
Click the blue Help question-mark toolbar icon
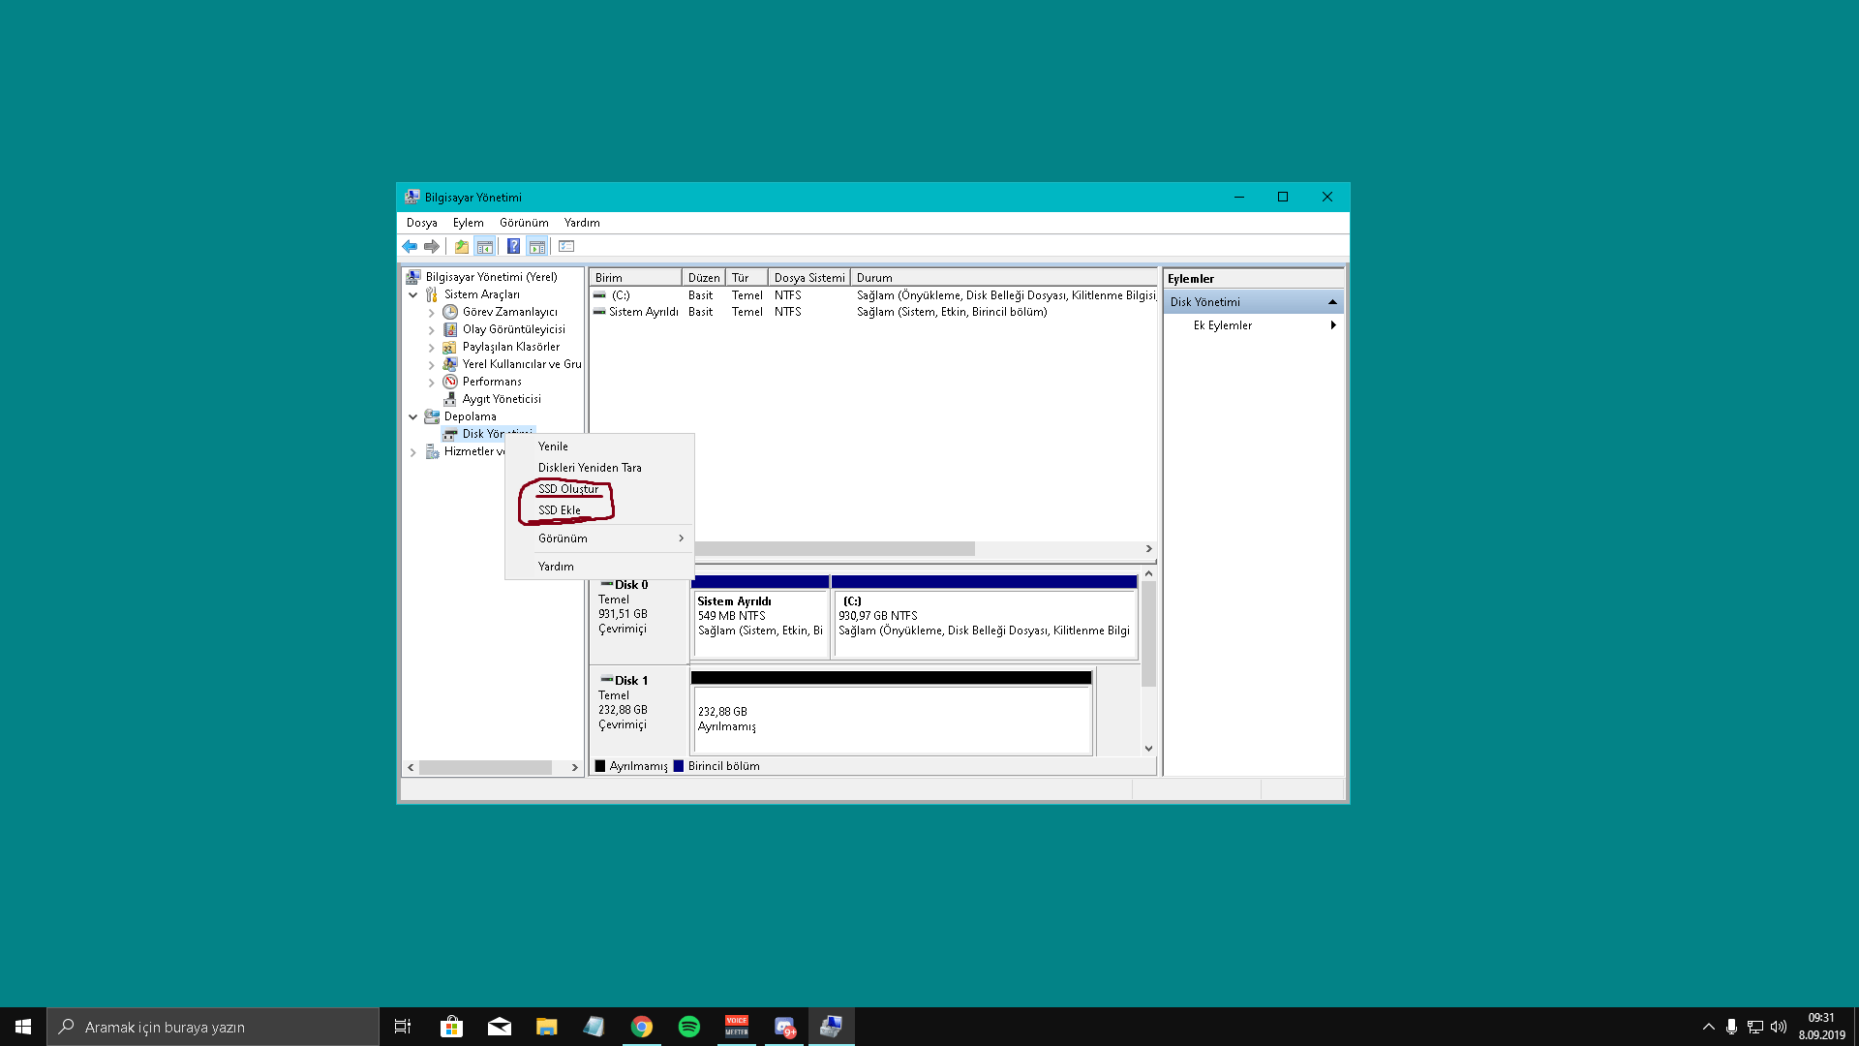(513, 247)
